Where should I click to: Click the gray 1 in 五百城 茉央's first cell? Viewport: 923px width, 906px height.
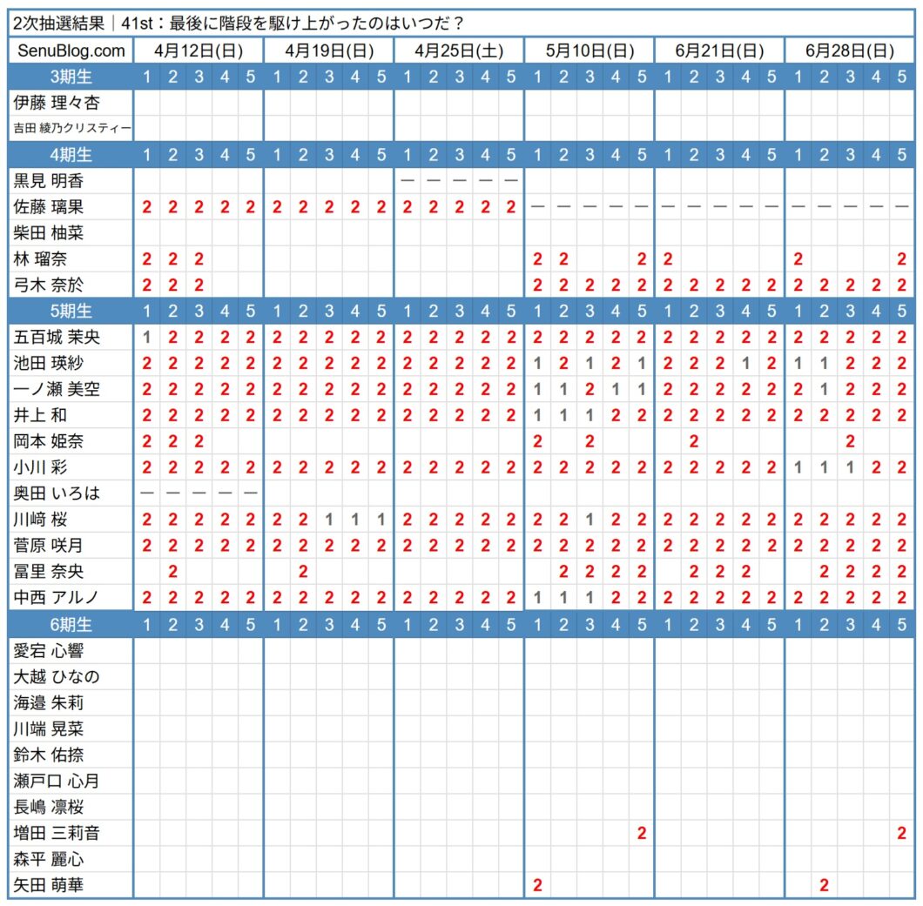tap(146, 337)
